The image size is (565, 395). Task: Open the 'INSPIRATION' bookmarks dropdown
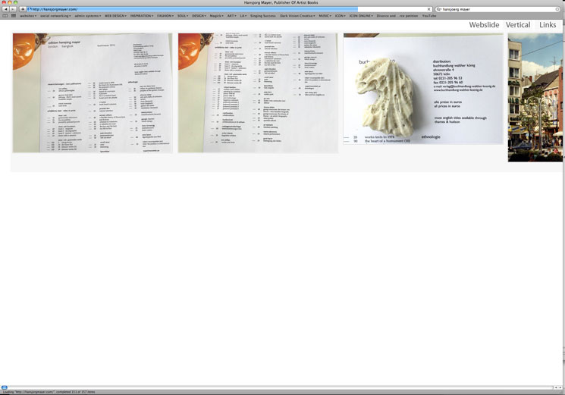(142, 15)
